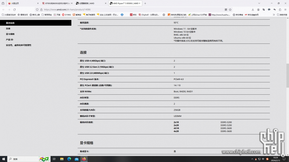
Task: Launch Microsoft Edge from taskbar
Action: (x=69, y=159)
